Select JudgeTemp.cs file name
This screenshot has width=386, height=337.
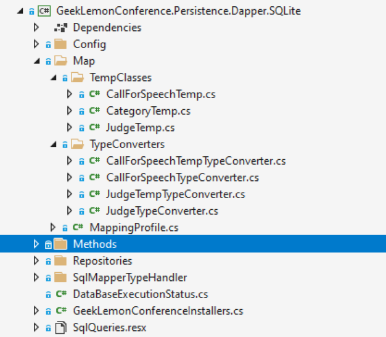click(x=141, y=128)
